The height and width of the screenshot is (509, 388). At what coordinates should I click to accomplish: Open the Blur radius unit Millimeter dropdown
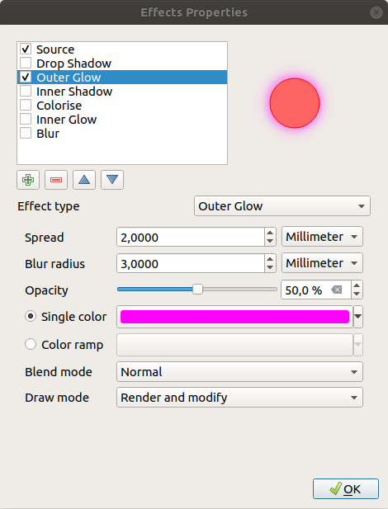tap(322, 263)
